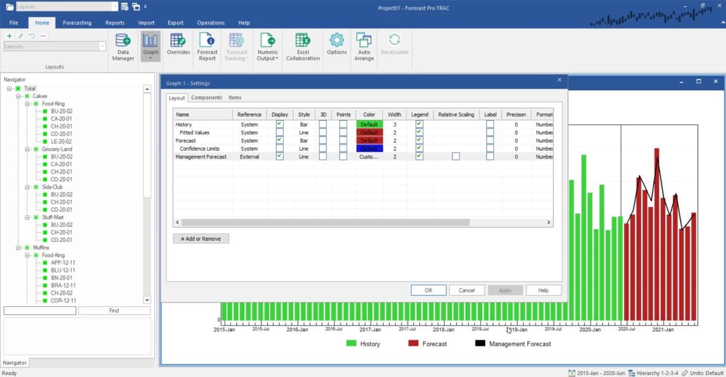Viewport: 726px width, 377px height.
Task: Switch to the Components tab
Action: 206,97
